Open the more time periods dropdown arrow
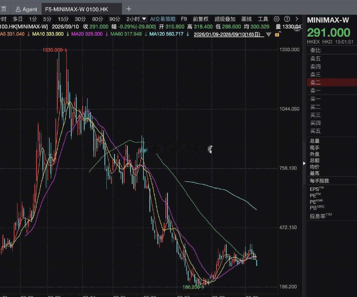This screenshot has width=357, height=297. point(144,19)
